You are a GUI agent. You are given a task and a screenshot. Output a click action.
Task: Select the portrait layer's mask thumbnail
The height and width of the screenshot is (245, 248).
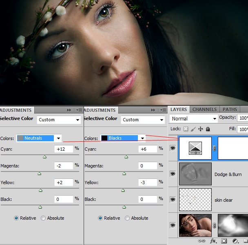[233, 225]
